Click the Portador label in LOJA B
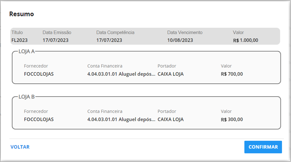 point(167,111)
